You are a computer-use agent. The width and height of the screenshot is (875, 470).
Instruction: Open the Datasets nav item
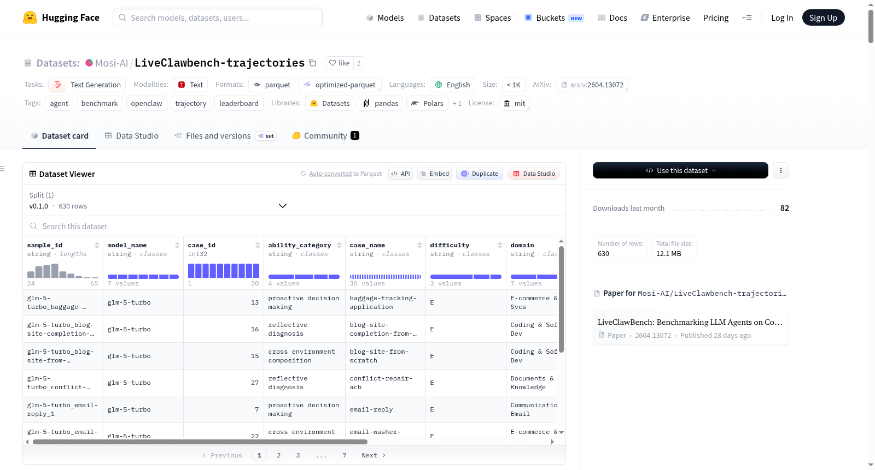[x=439, y=17]
